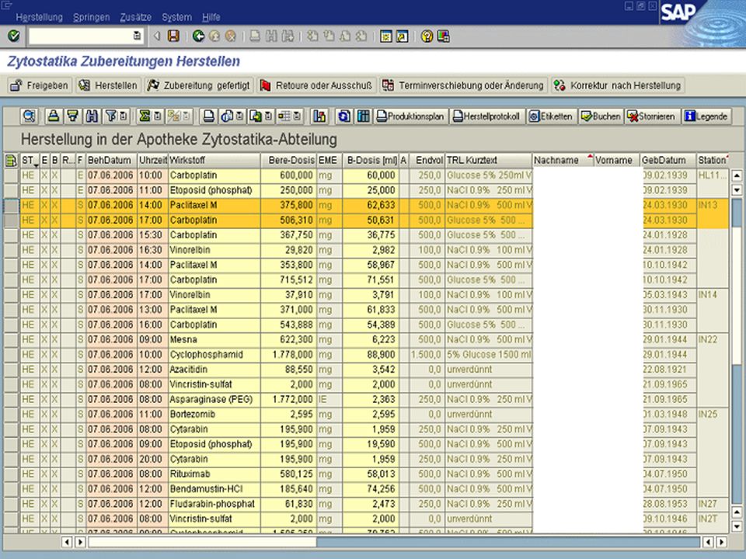Image resolution: width=746 pixels, height=559 pixels.
Task: Click the Terminverschiebung oder Änderung button
Action: pyautogui.click(x=463, y=85)
